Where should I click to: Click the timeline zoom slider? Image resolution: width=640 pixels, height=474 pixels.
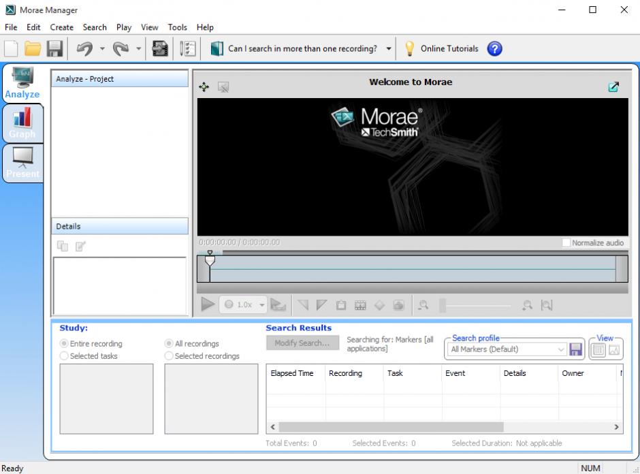(476, 305)
